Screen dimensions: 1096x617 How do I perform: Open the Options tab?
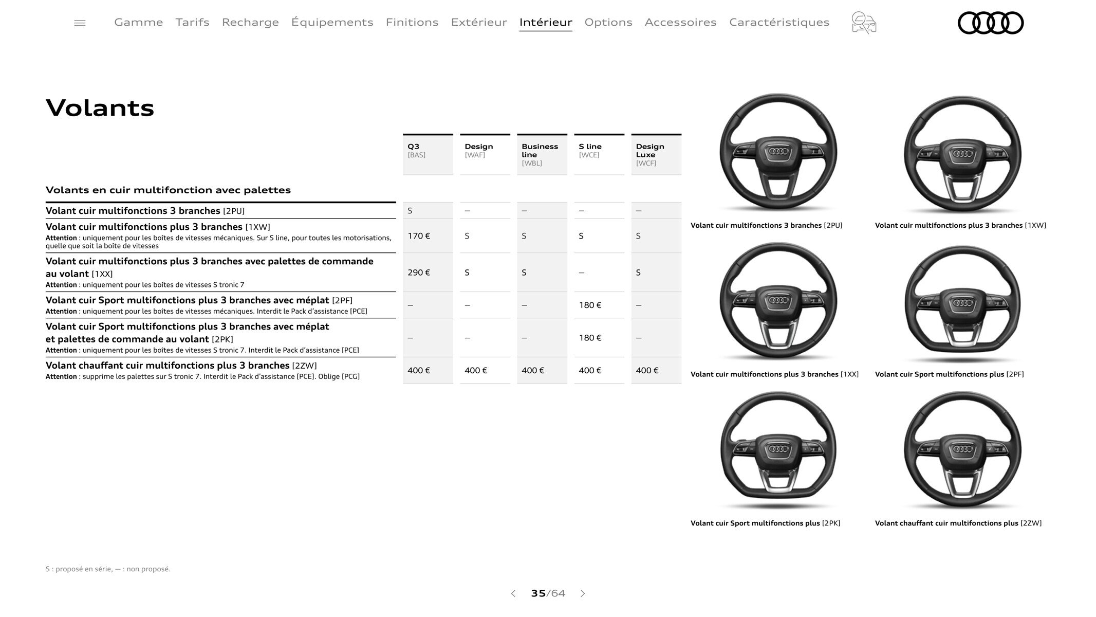[x=608, y=22]
